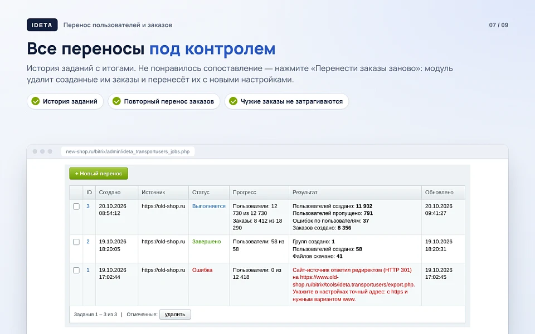
Task: Click progress text Пользователи: 0 из 12 418
Action: click(257, 273)
